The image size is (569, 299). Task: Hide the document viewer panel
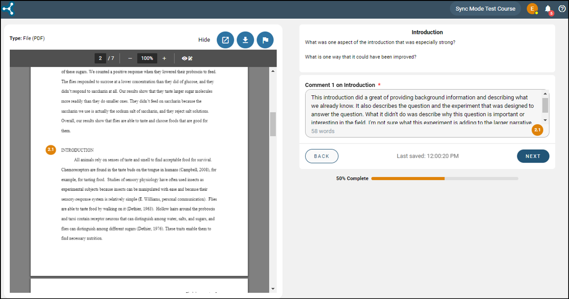pos(204,40)
